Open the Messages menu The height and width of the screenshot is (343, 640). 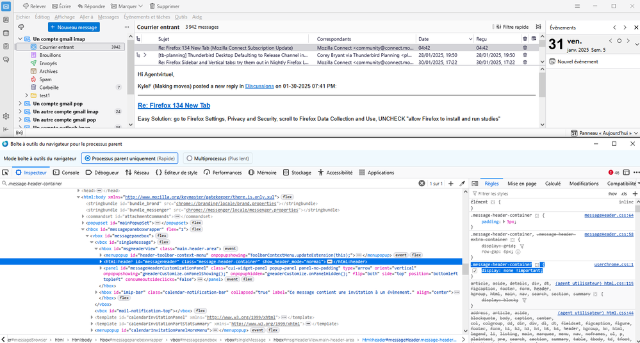click(x=108, y=17)
